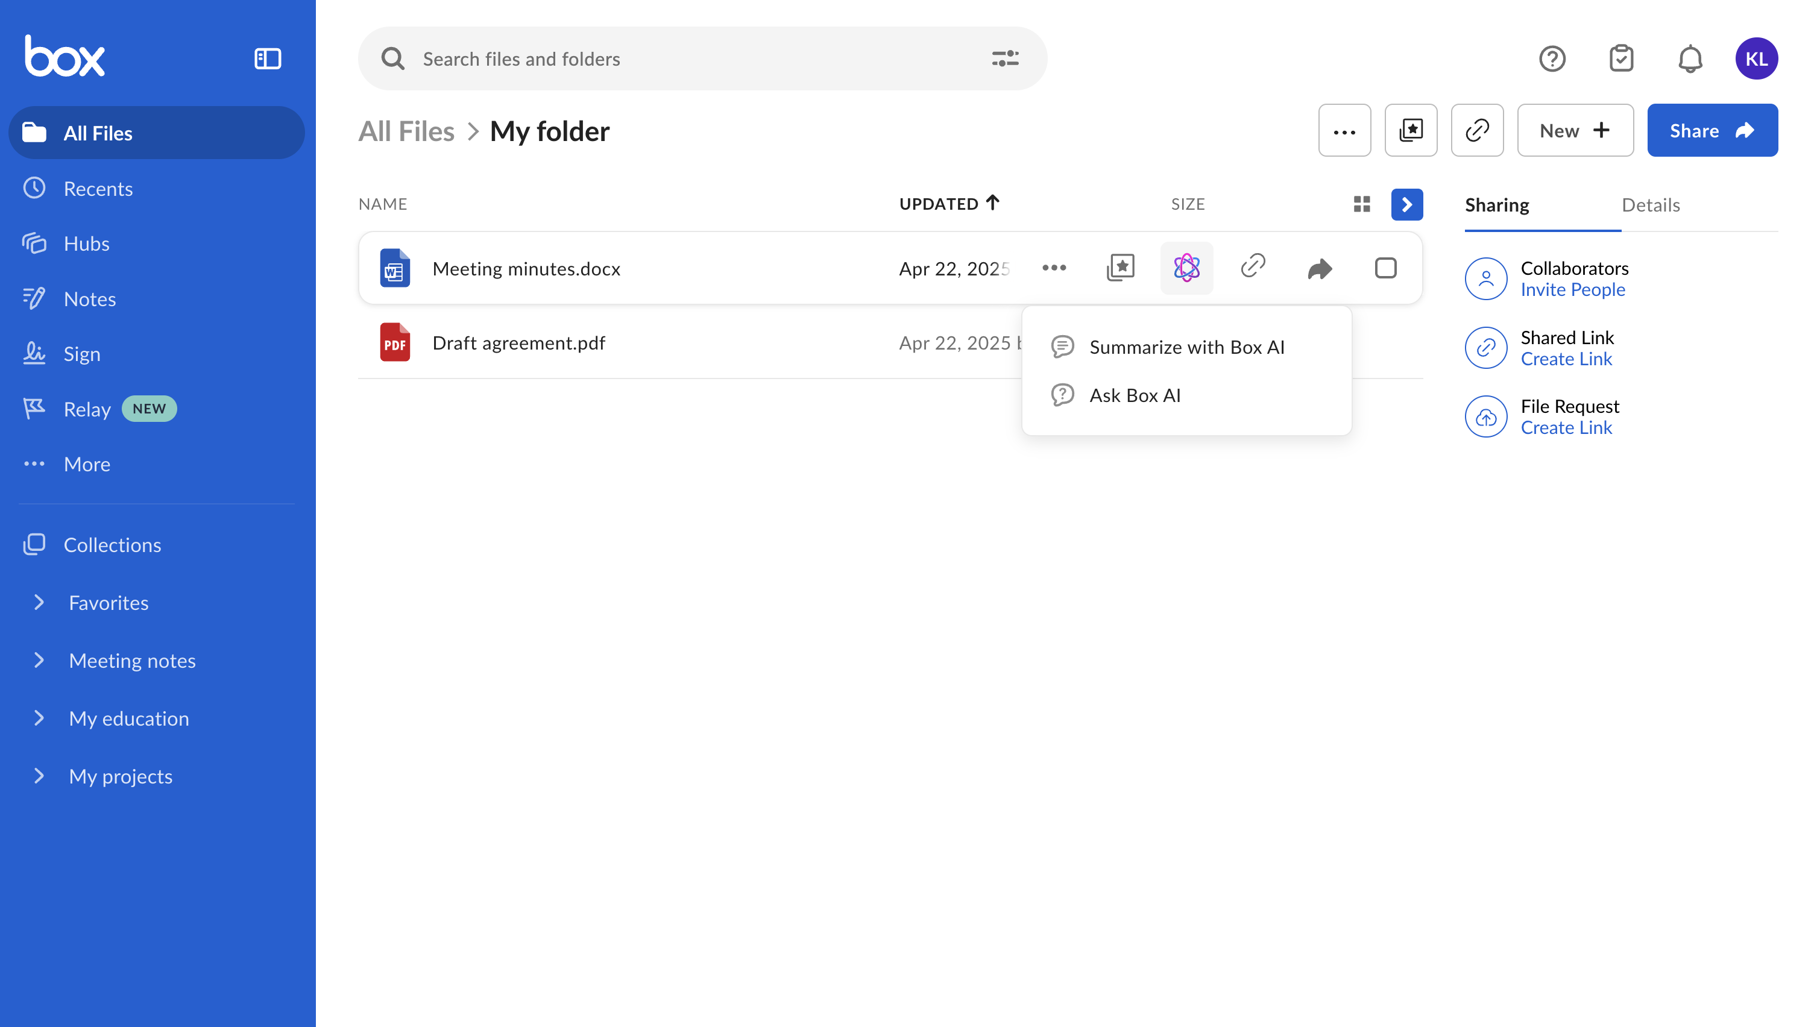Switch to grid view
This screenshot has width=1817, height=1027.
point(1361,204)
